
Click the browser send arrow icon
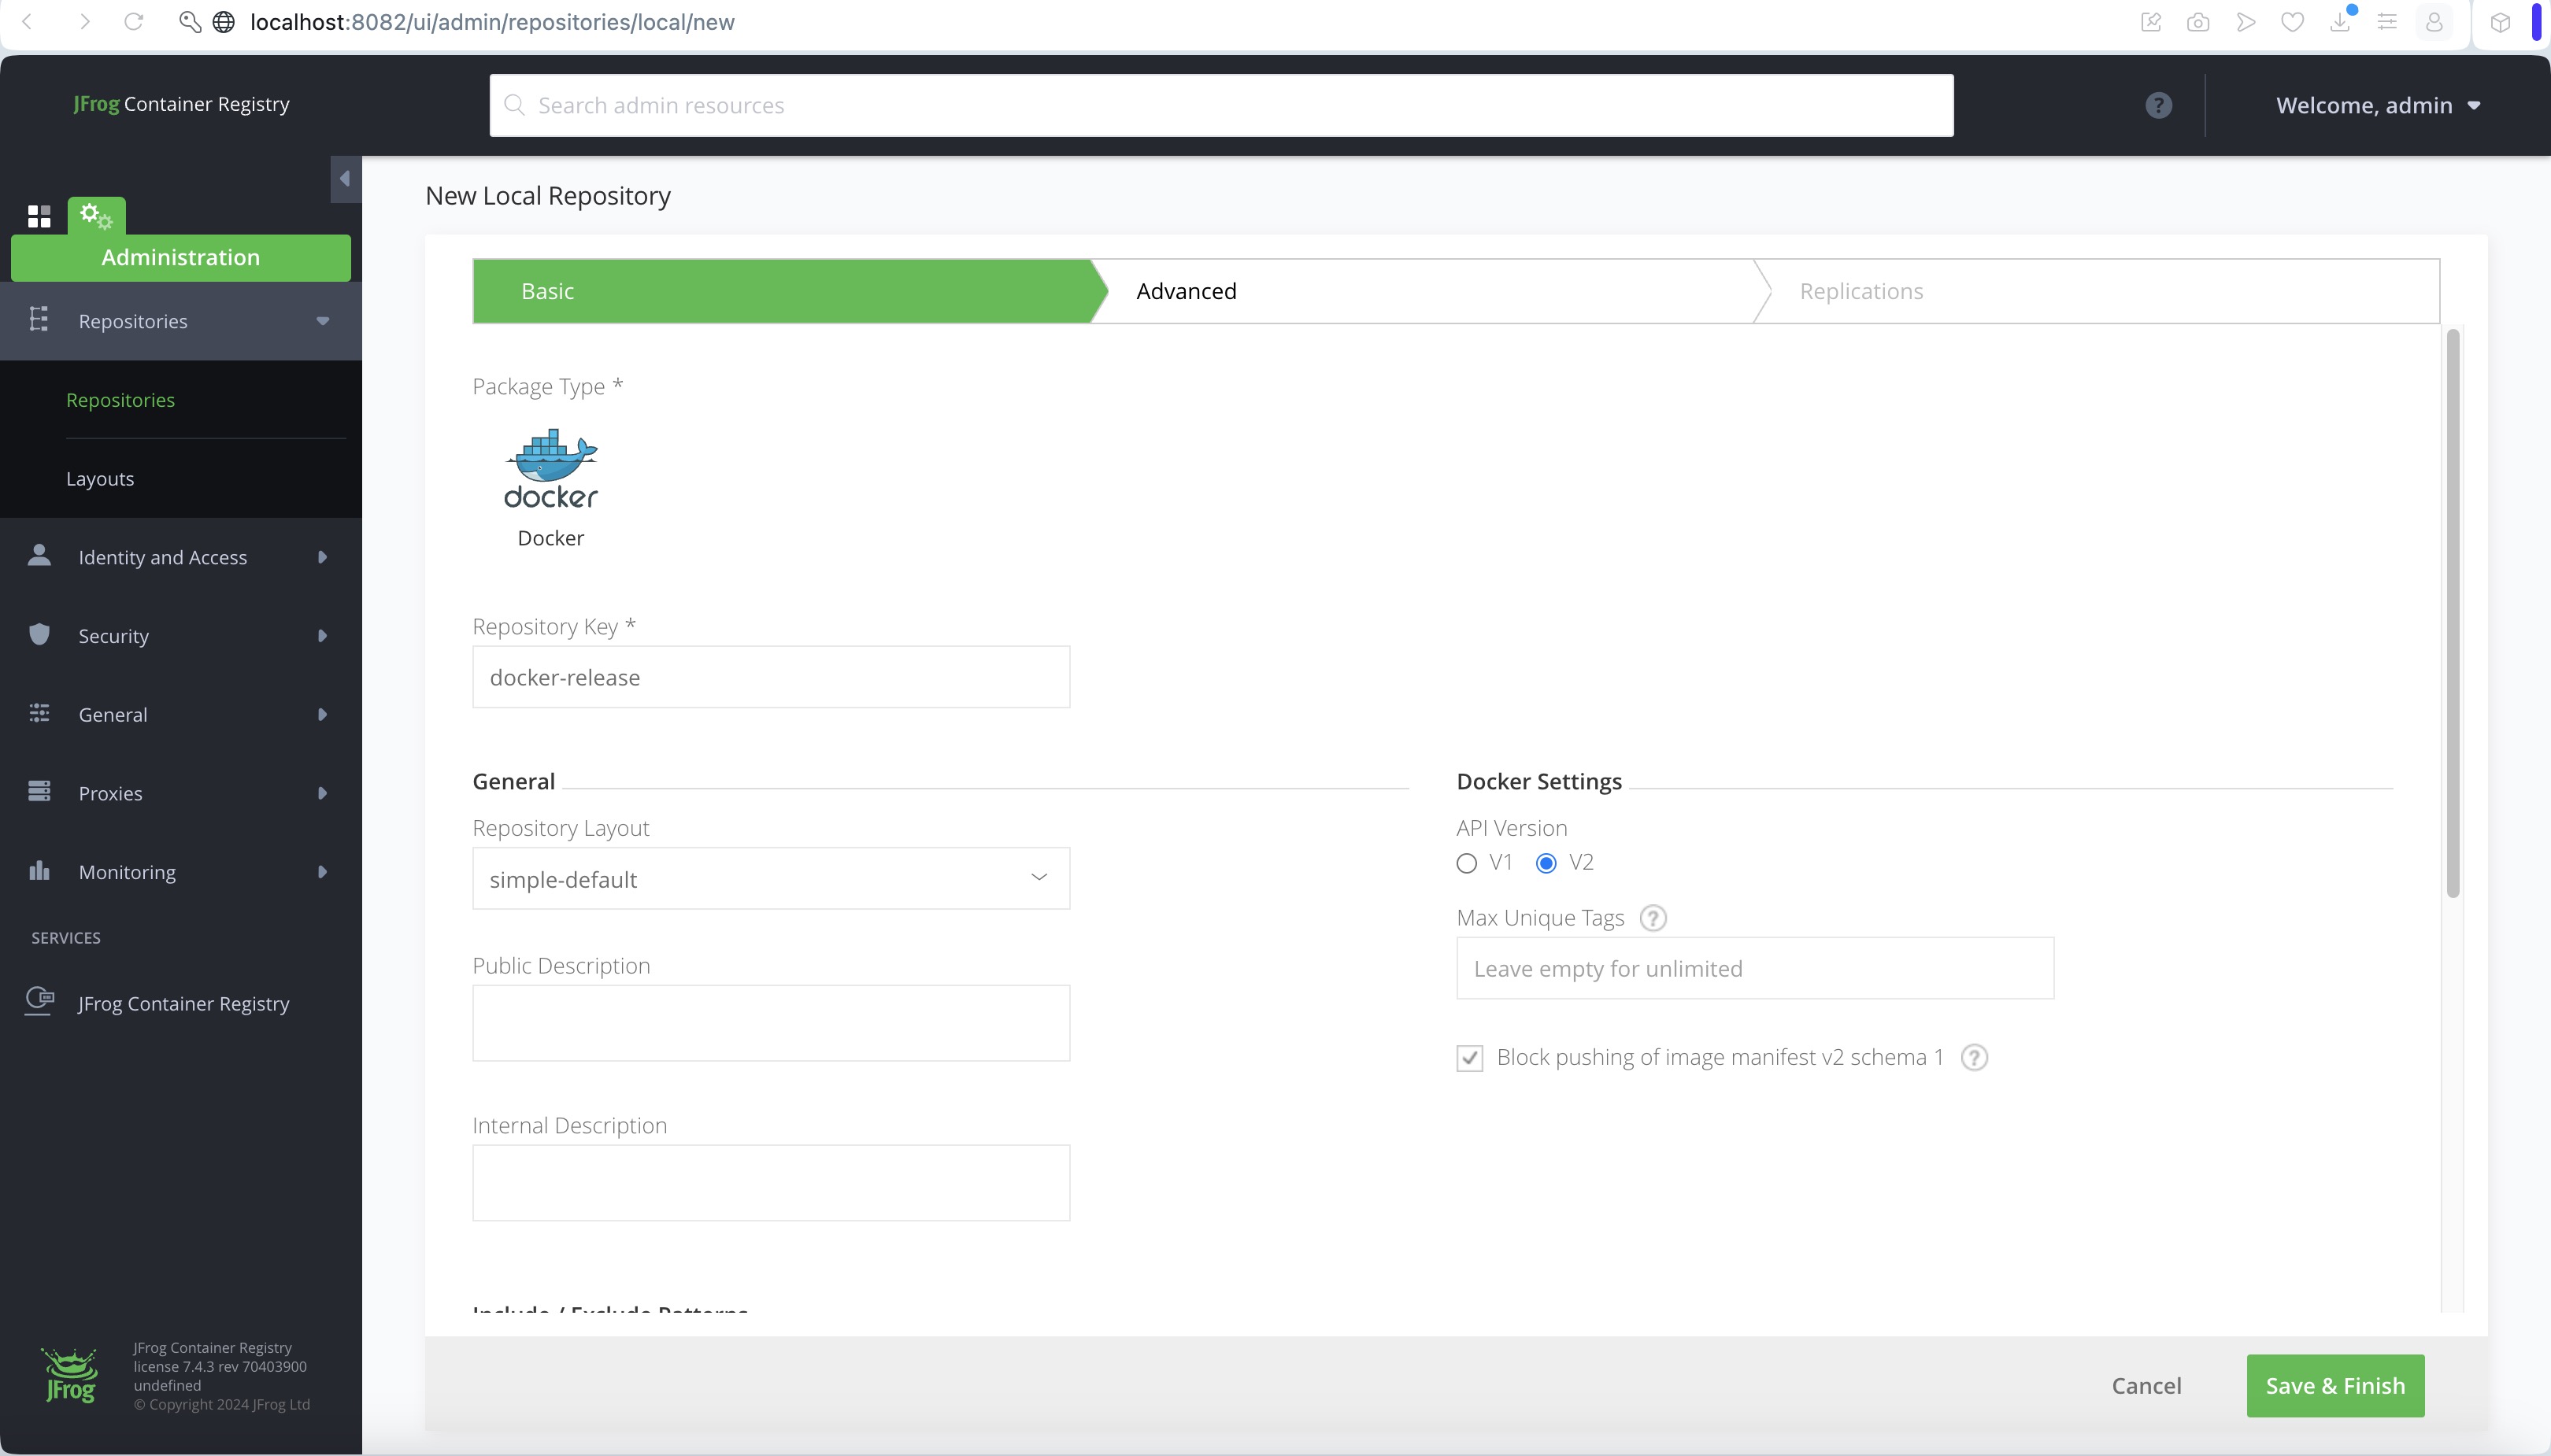point(2246,21)
